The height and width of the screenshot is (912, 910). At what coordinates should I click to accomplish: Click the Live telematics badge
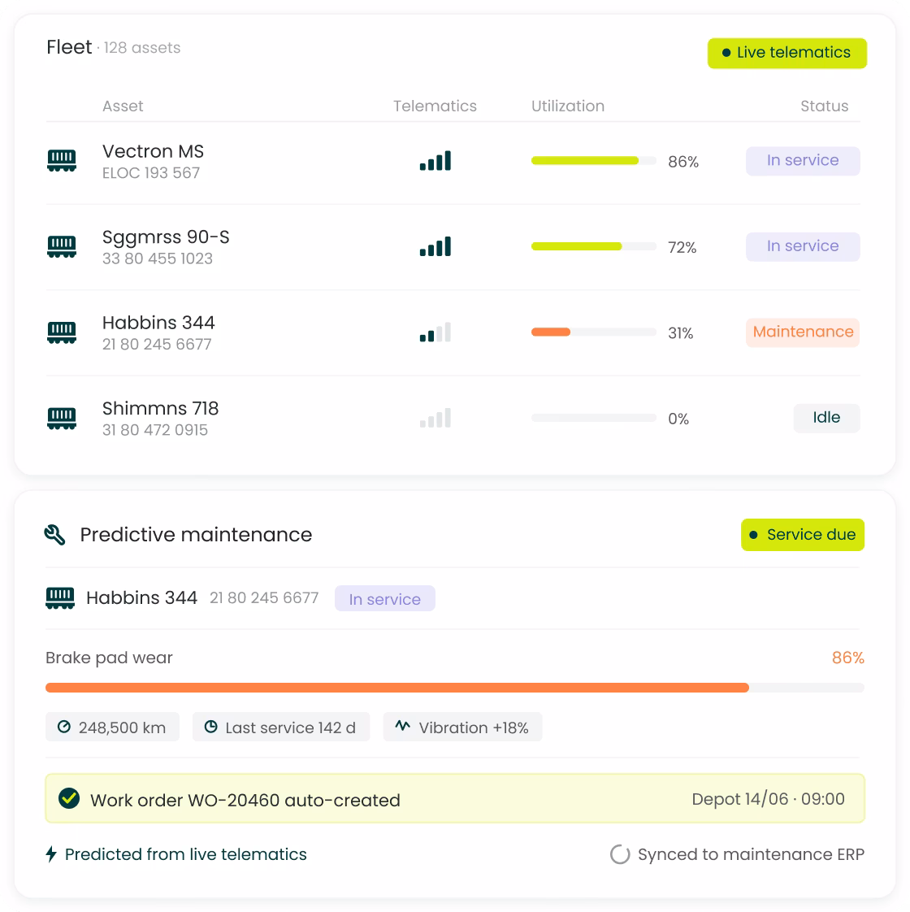click(x=786, y=53)
